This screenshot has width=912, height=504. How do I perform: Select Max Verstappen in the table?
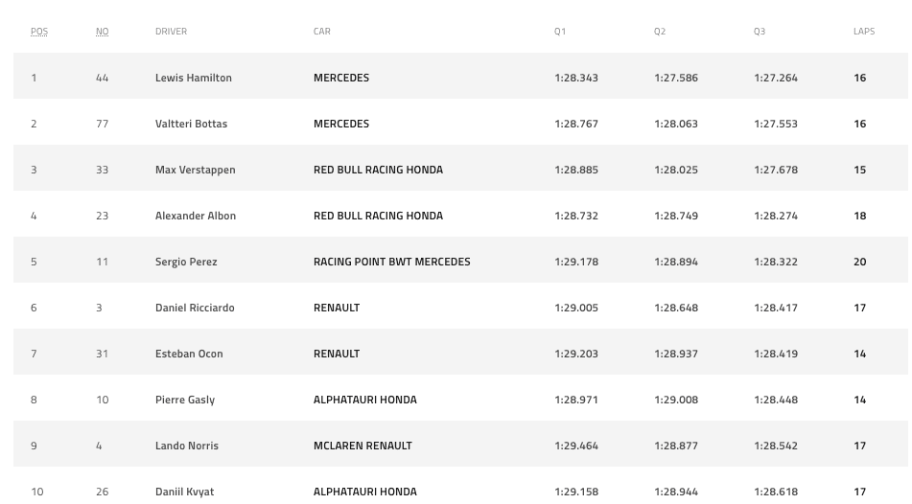195,170
